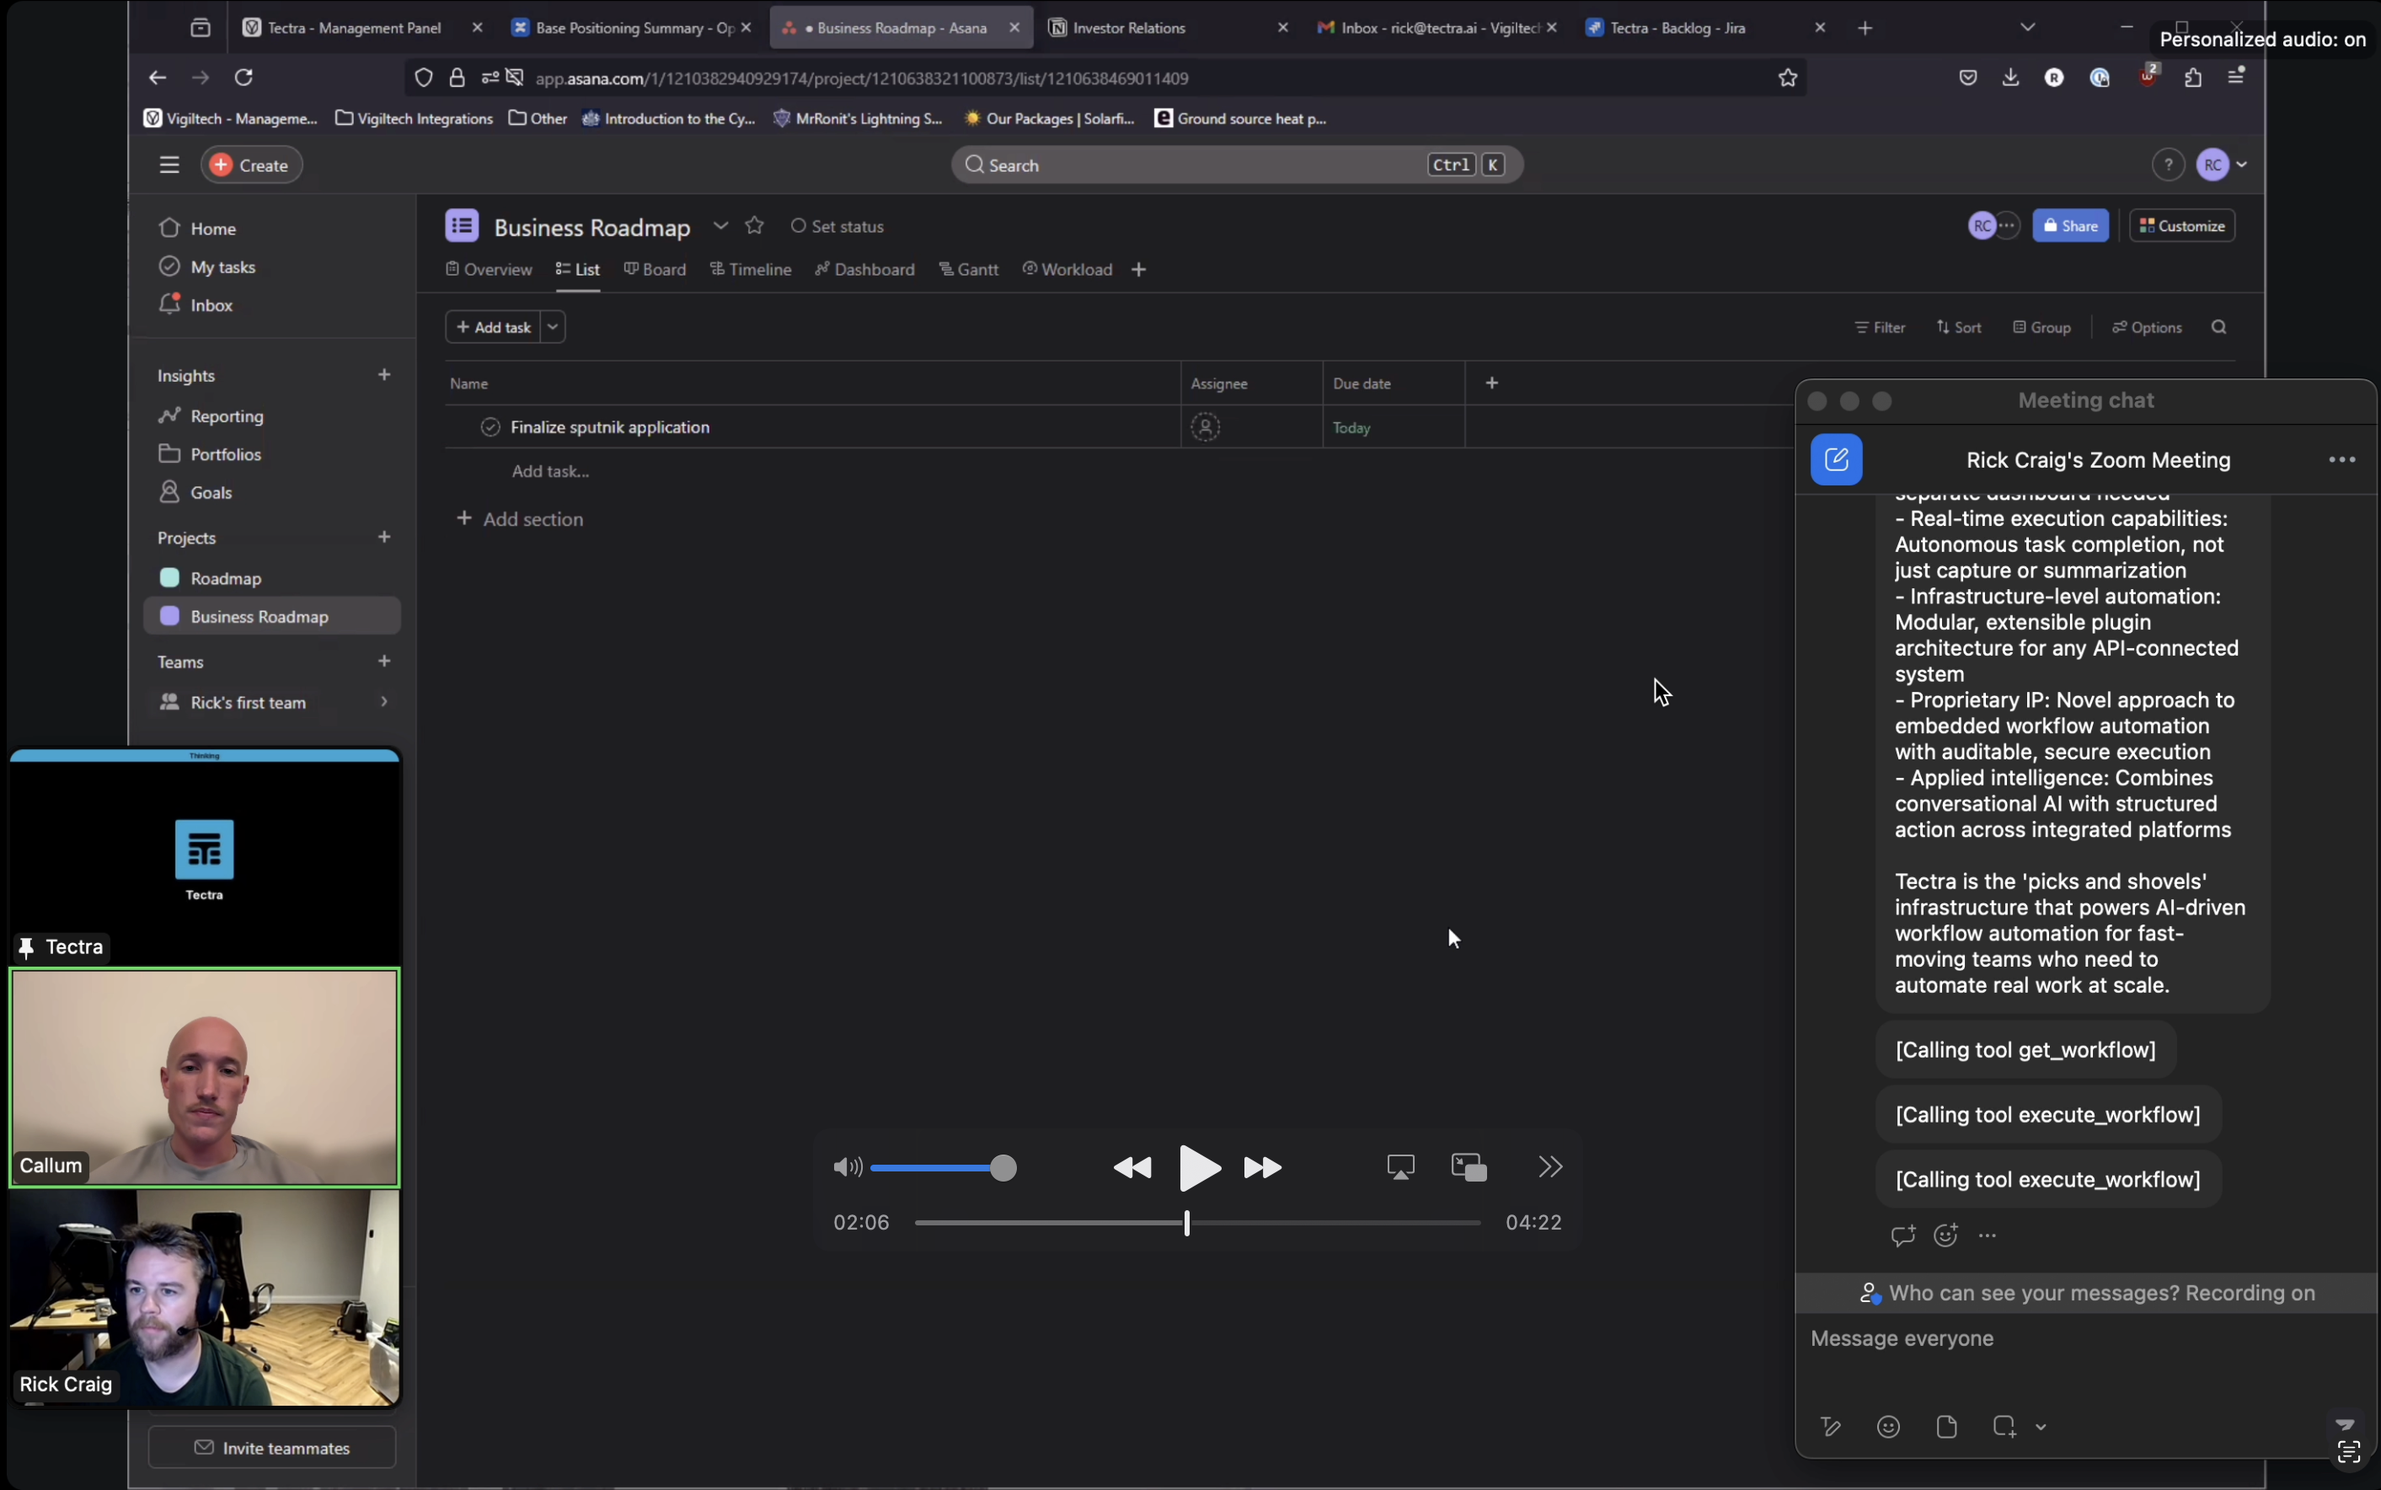This screenshot has height=1490, width=2381.
Task: Open browser downloads icon
Action: [2010, 77]
